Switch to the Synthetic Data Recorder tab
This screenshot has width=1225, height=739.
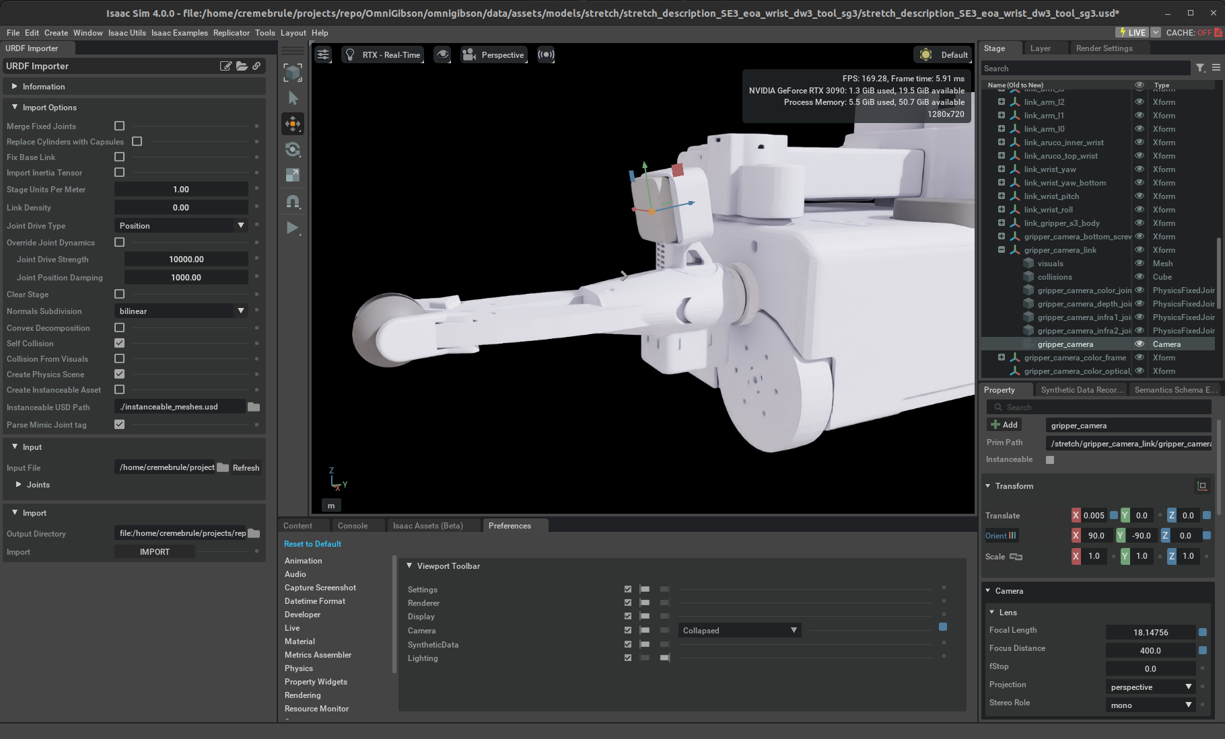(x=1081, y=389)
